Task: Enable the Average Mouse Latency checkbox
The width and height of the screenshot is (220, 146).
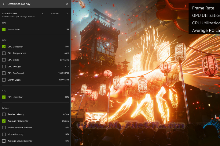Action: [x=4, y=141]
